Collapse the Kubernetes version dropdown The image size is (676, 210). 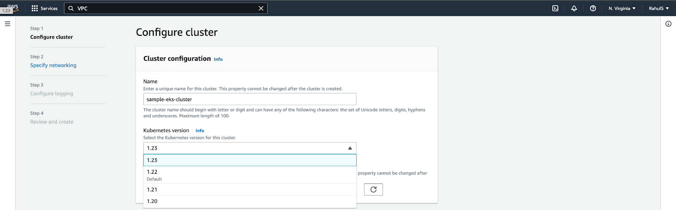click(x=250, y=148)
